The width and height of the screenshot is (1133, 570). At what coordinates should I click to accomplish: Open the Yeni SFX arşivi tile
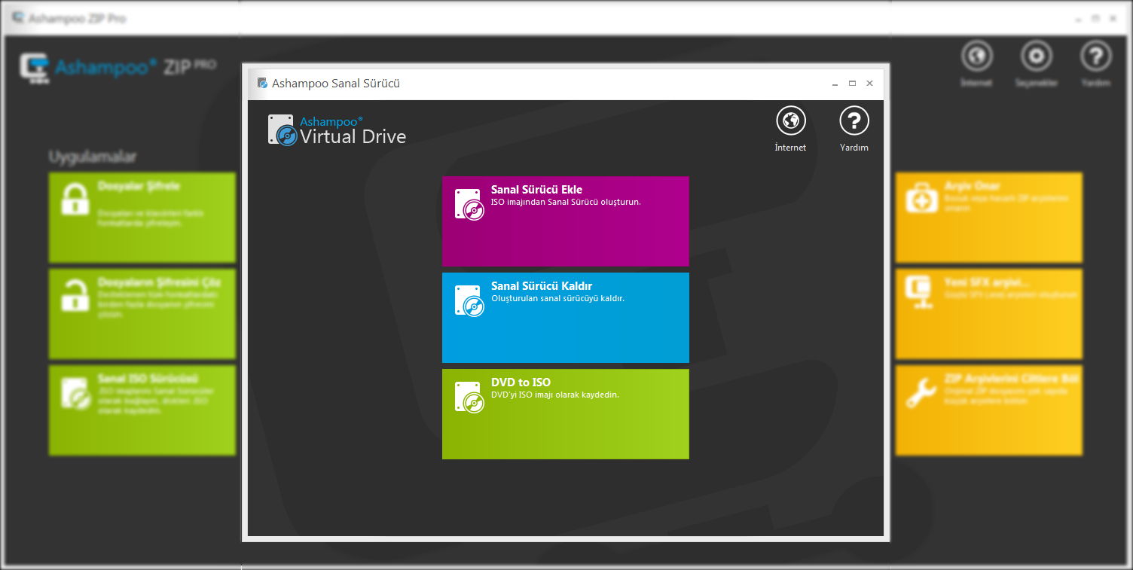click(988, 313)
